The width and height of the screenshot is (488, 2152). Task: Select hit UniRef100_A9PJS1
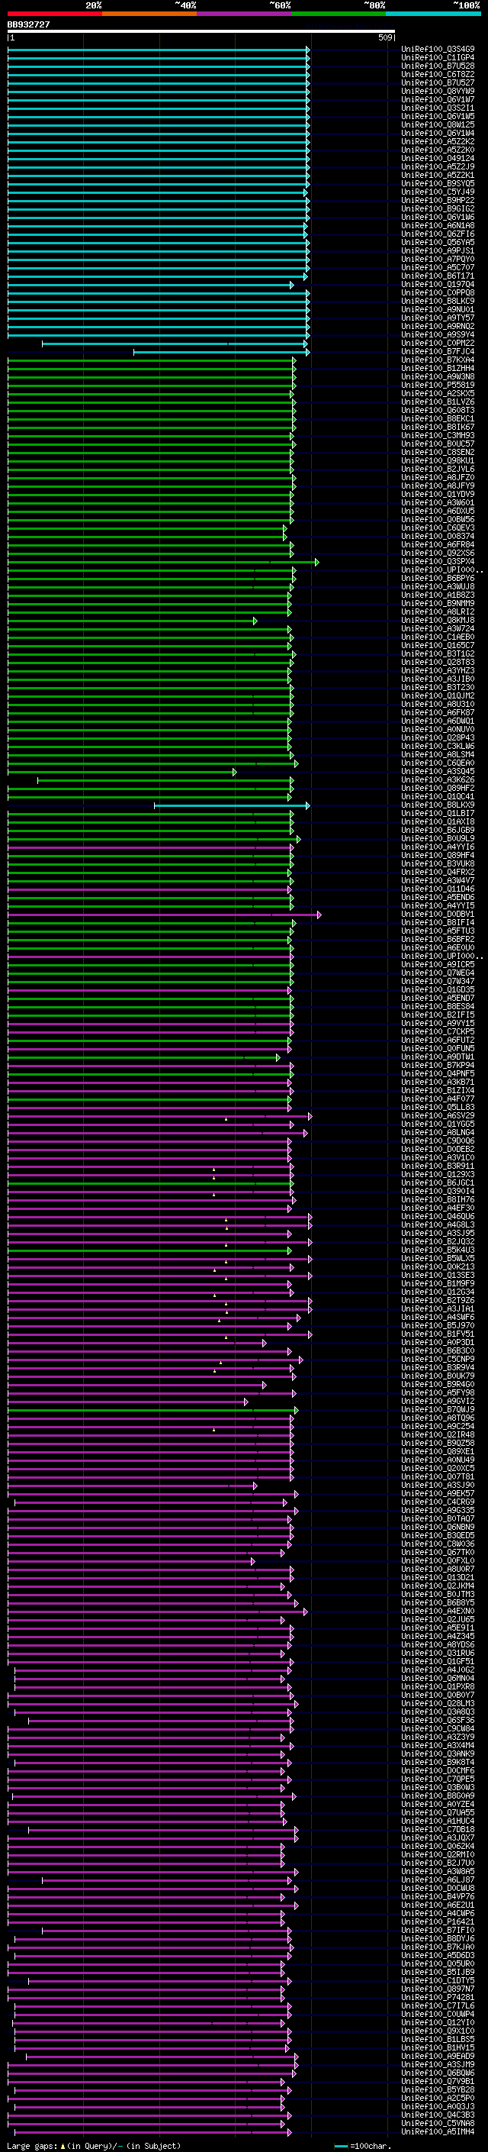(x=438, y=250)
